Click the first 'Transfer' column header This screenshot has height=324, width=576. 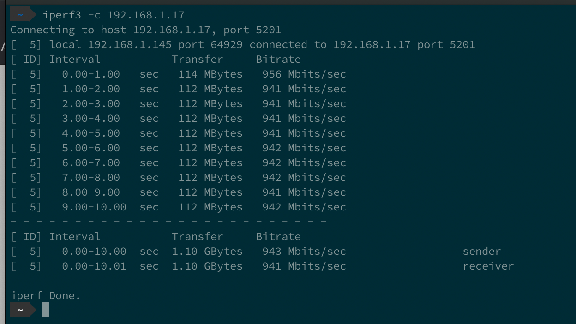coord(198,60)
